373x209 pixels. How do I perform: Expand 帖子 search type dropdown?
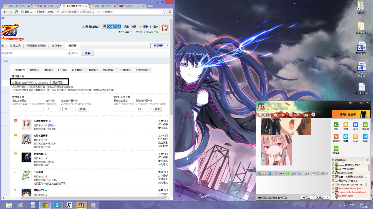click(76, 53)
